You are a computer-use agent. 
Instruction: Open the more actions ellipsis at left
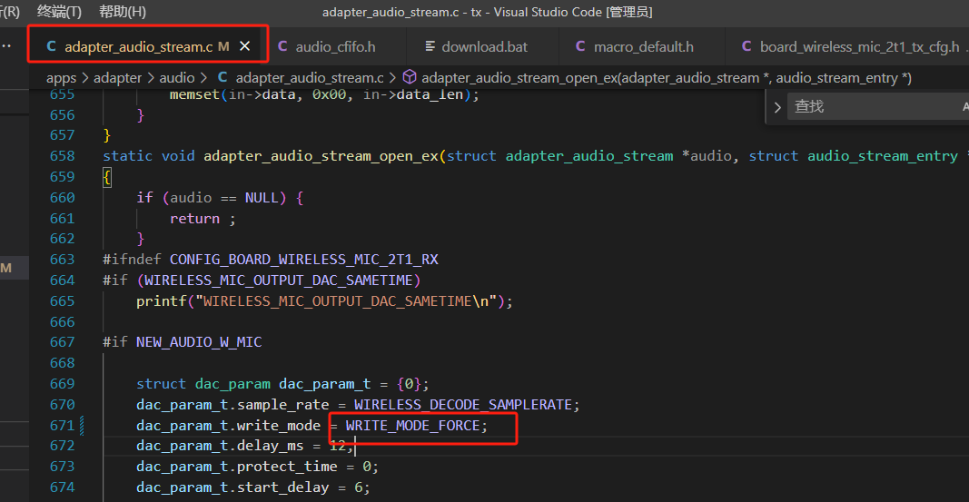pos(6,46)
